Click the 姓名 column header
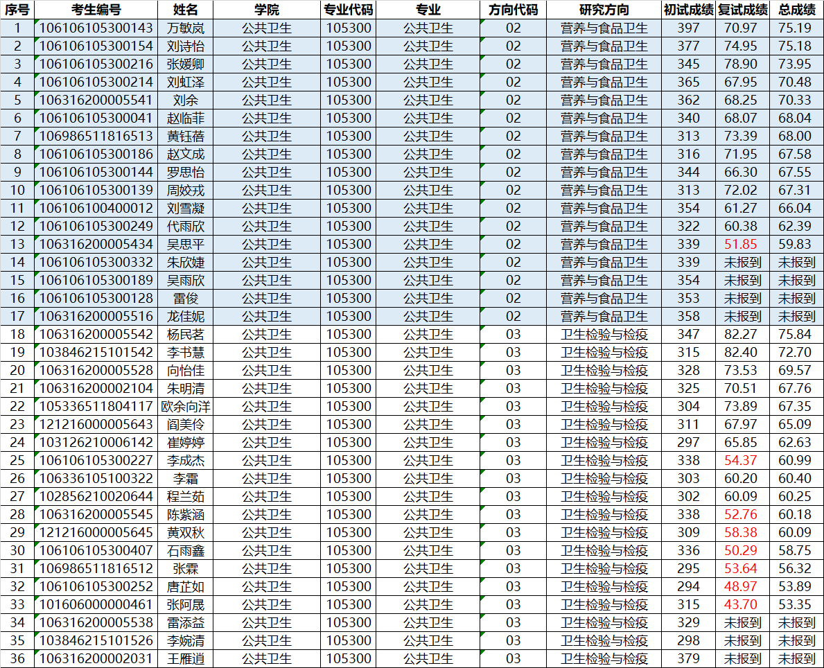 click(186, 10)
